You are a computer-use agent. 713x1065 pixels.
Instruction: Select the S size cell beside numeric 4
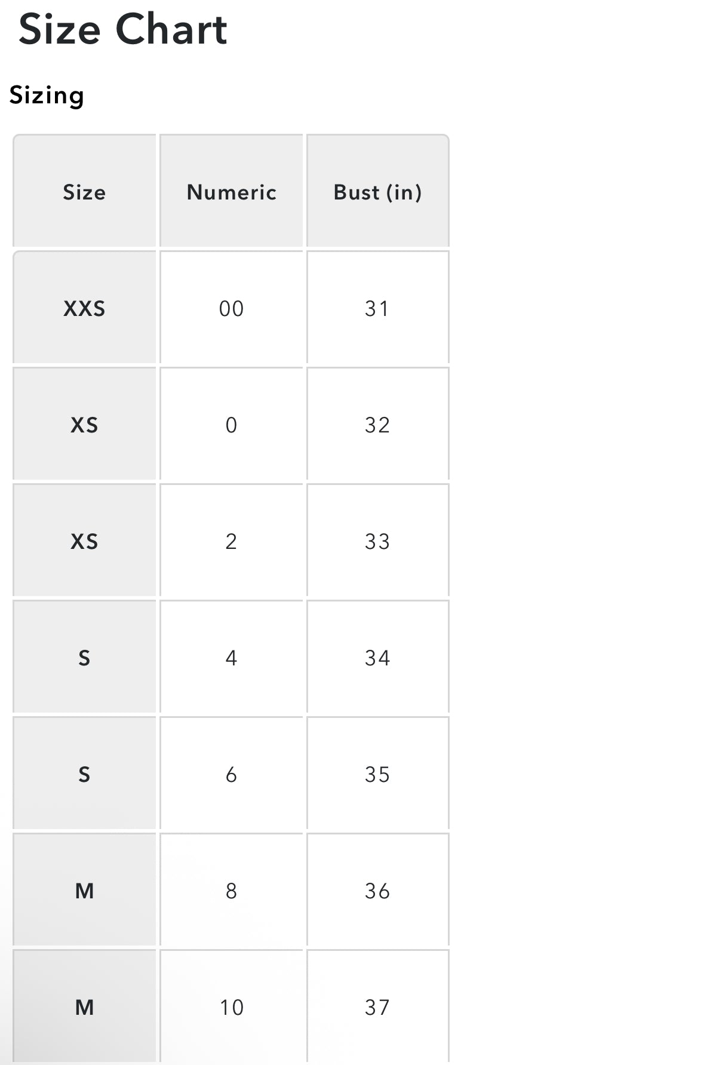[84, 657]
